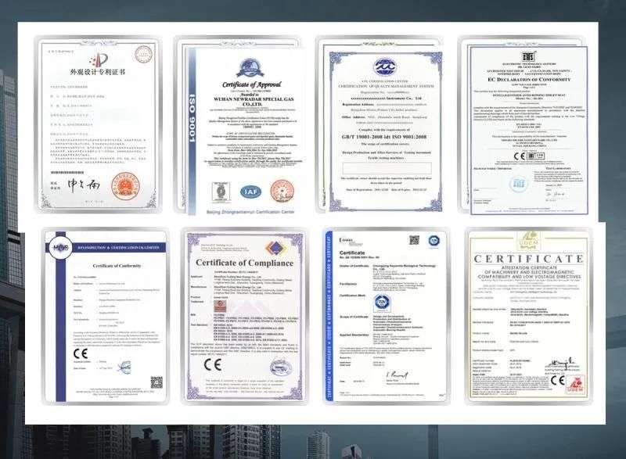Click the "Beijing Zhongliantianrun Certification Center" footer text
The width and height of the screenshot is (626, 459).
tap(243, 191)
